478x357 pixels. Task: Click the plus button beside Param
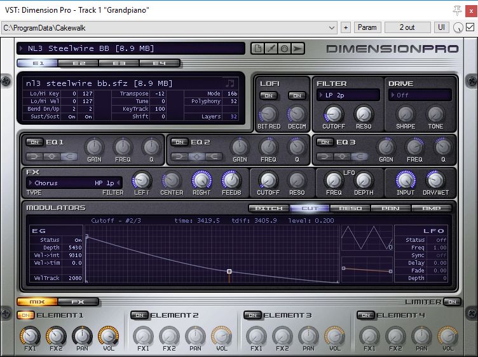pyautogui.click(x=346, y=27)
